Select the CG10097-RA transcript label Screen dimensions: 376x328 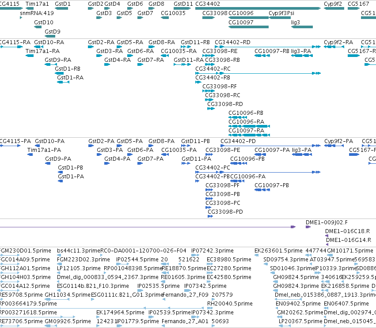pyautogui.click(x=246, y=131)
